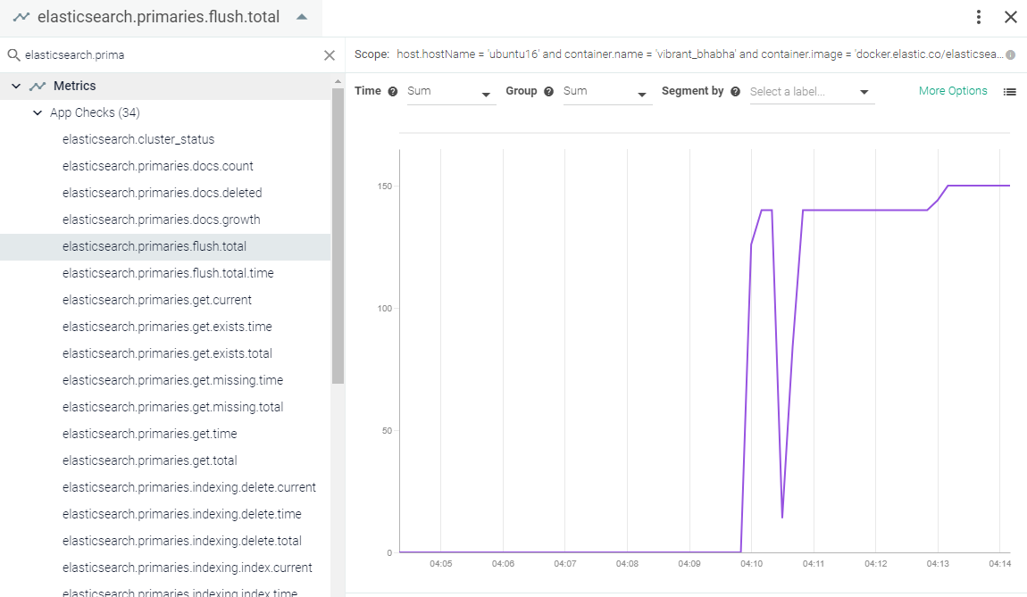Open the Group aggregation Sum dropdown

[607, 92]
